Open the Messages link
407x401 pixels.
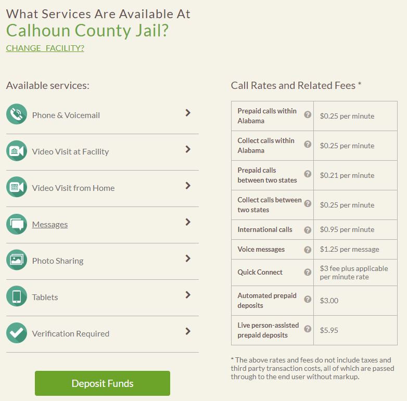click(x=50, y=224)
